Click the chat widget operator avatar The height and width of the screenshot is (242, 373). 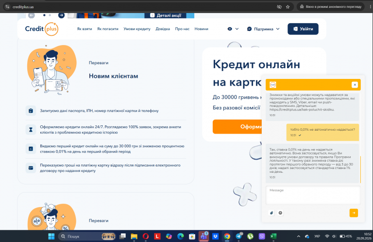click(272, 85)
